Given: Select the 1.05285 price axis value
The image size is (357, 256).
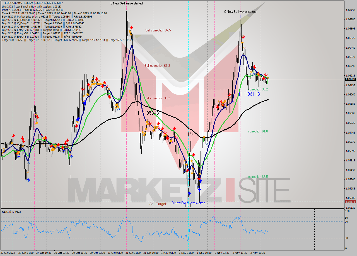Looking at the screenshot, I should (x=350, y=189).
